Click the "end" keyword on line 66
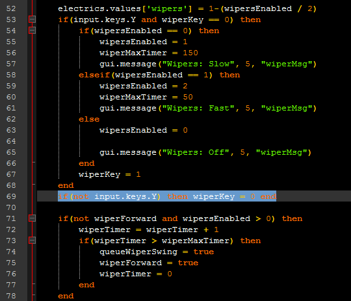The height and width of the screenshot is (301, 351). point(86,163)
